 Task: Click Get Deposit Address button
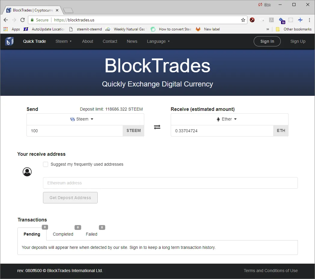(70, 198)
